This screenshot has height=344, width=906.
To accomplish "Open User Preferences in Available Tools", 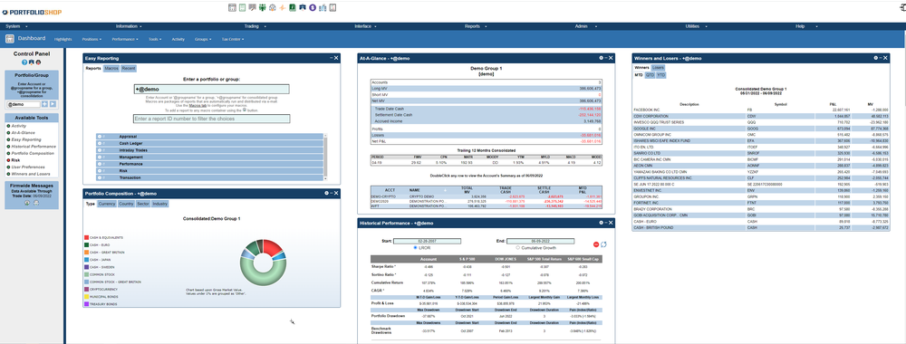I will (28, 167).
